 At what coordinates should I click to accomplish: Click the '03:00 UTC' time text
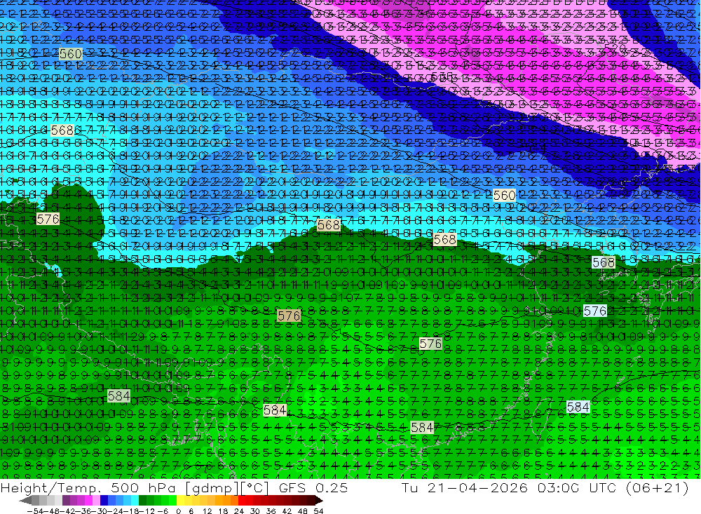577,487
